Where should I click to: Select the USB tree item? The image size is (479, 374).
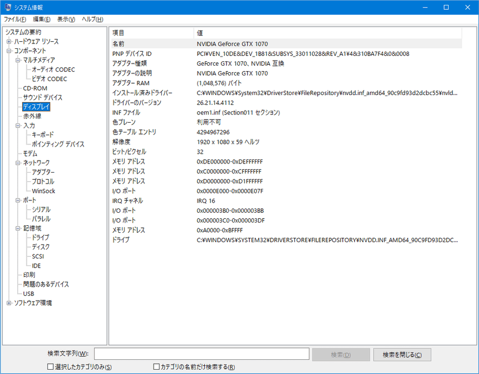tap(28, 294)
